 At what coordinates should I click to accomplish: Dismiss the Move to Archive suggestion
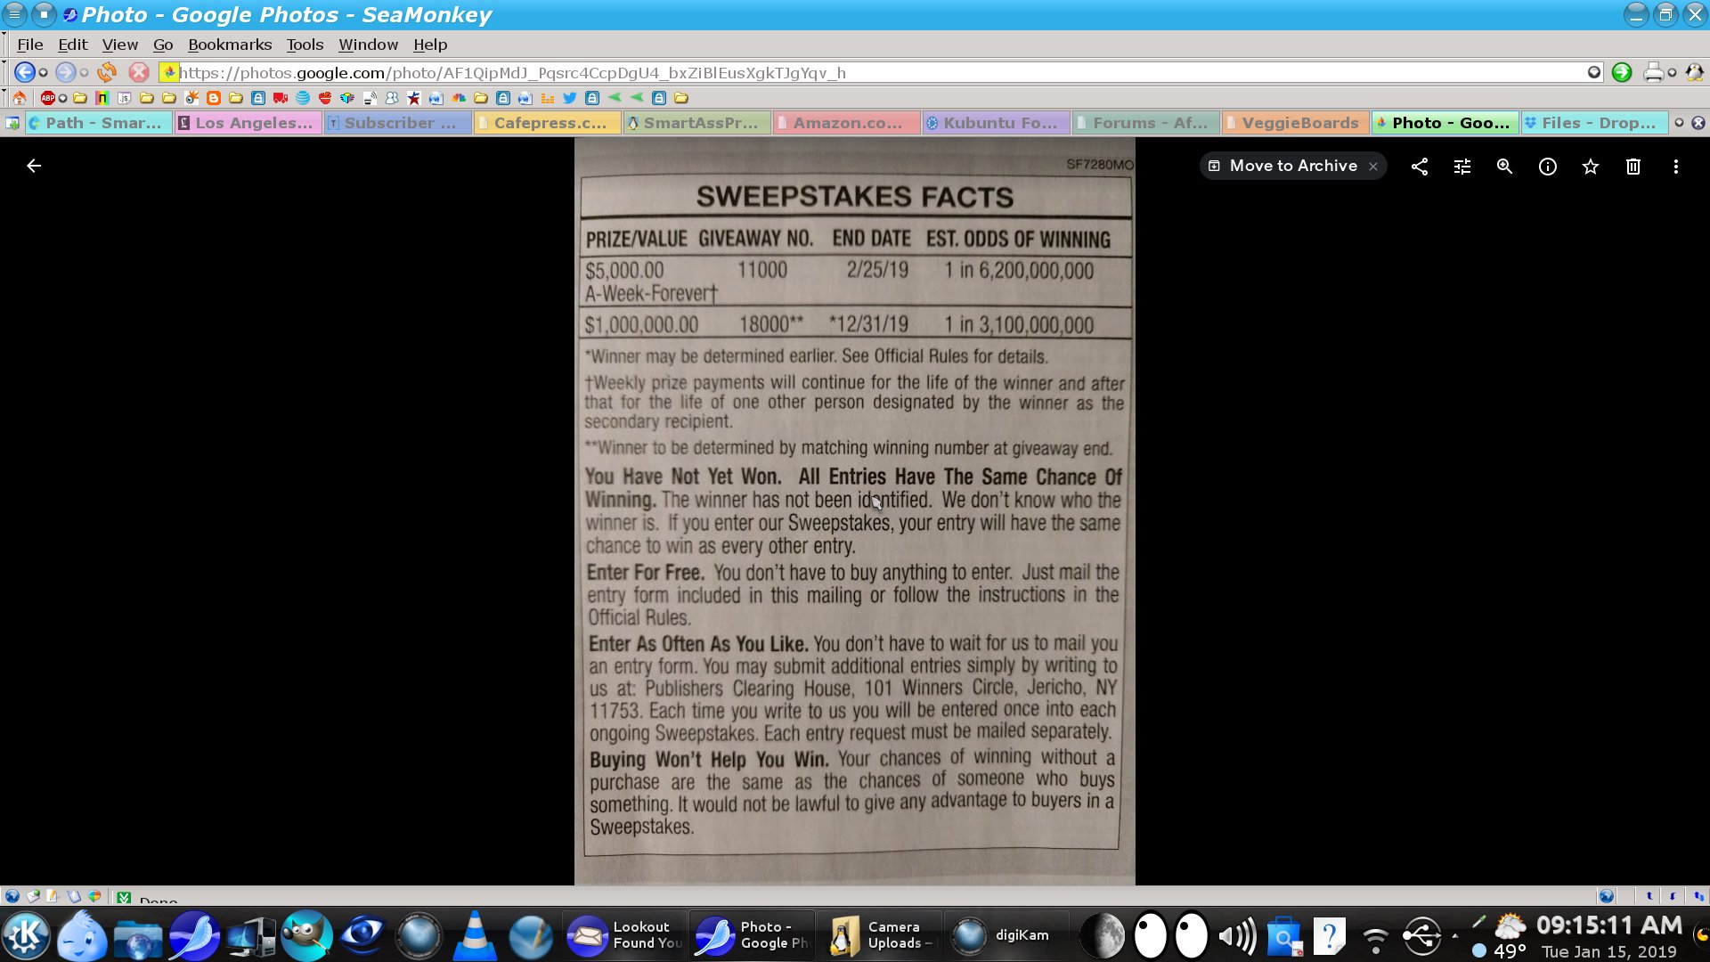click(x=1373, y=167)
